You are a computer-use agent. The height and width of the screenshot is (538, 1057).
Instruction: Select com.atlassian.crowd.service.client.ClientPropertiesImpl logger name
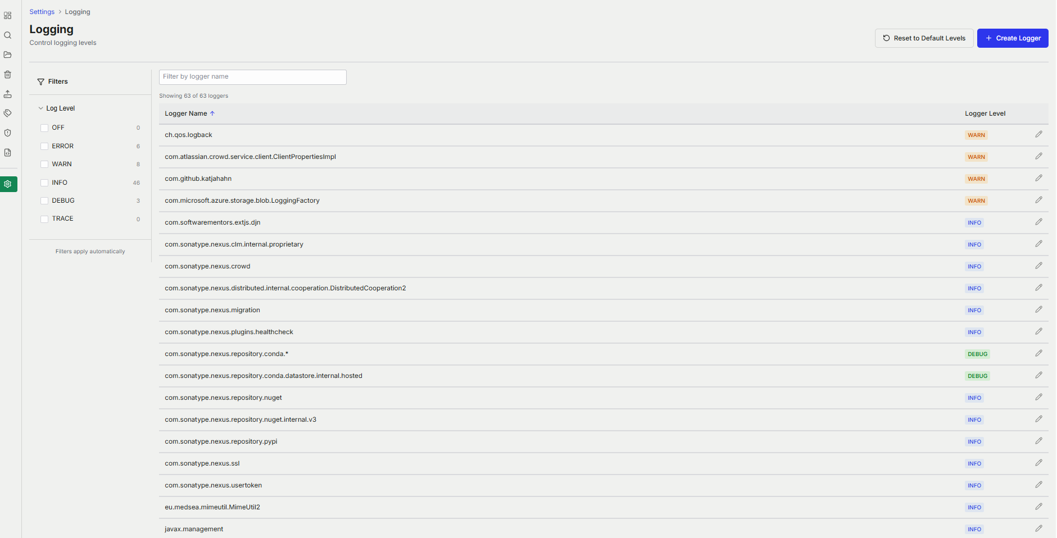tap(250, 157)
